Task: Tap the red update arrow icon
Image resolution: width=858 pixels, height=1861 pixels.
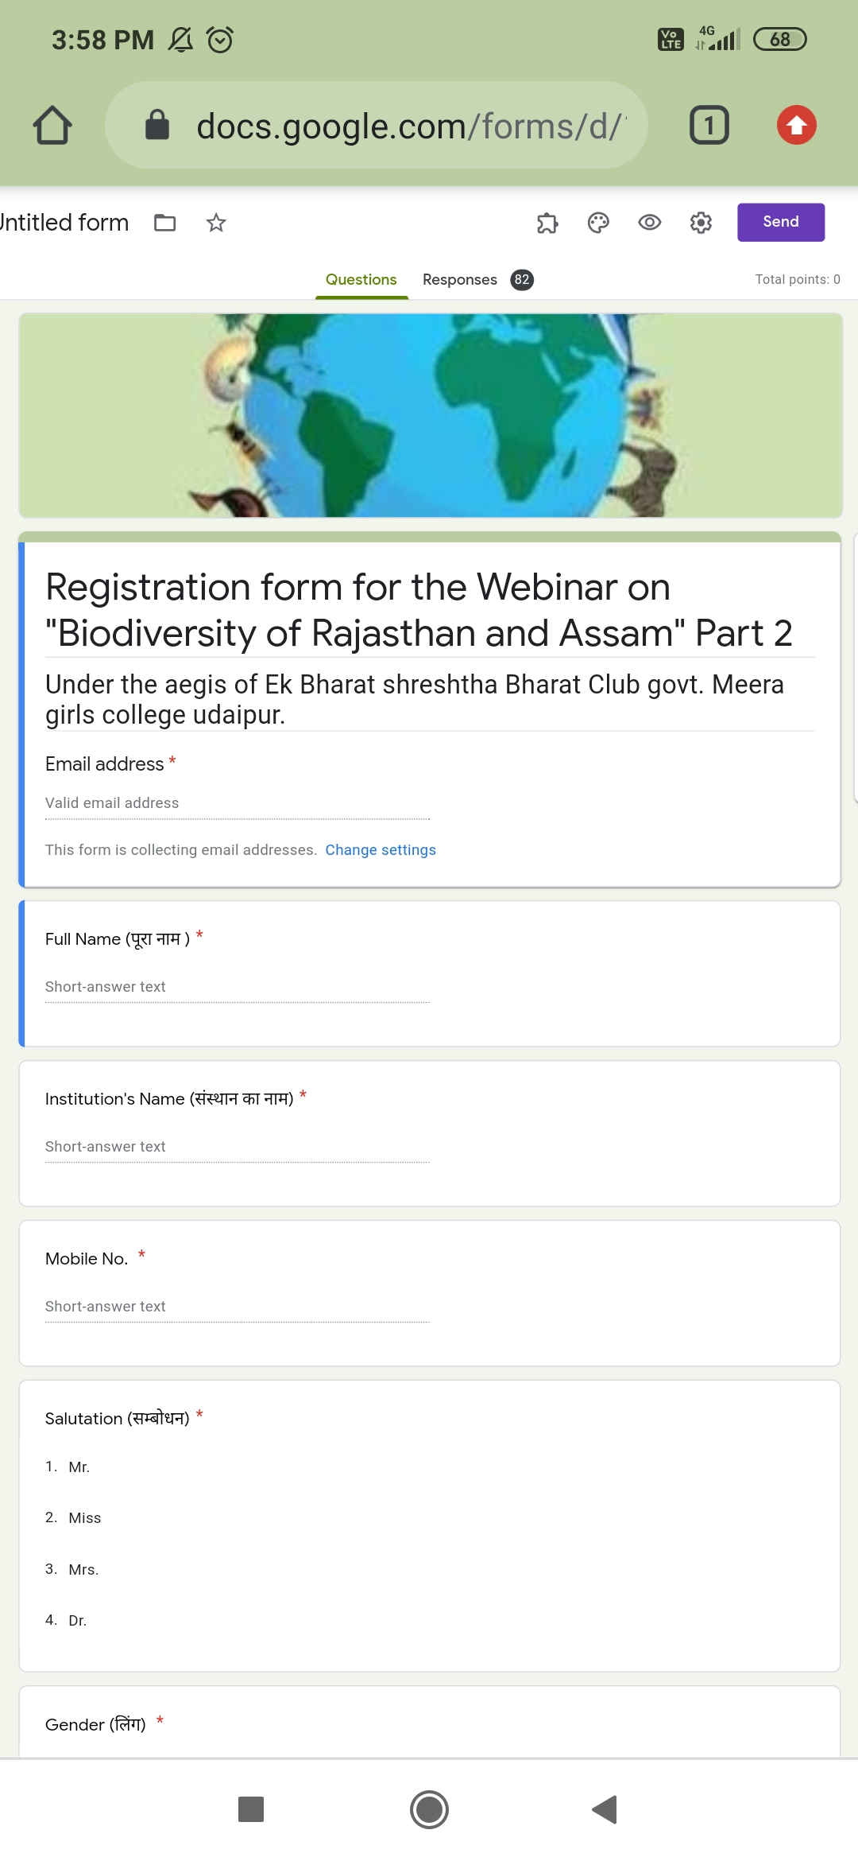Action: pos(797,125)
